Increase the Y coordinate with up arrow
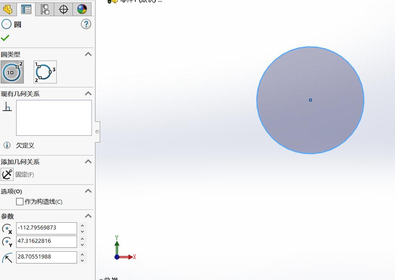 click(x=82, y=239)
